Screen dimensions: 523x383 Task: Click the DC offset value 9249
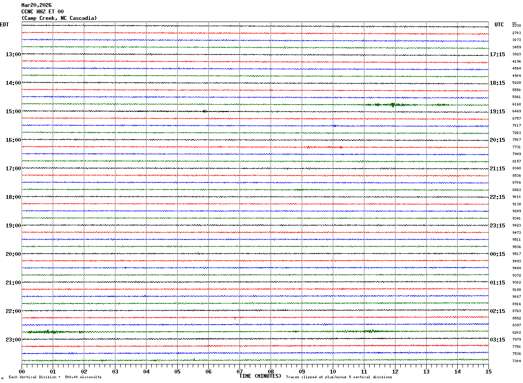(517, 211)
